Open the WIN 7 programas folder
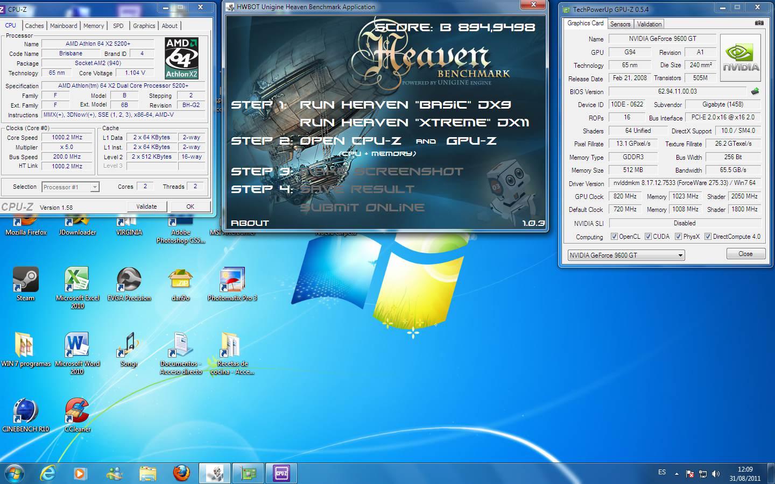The image size is (775, 484). [25, 350]
